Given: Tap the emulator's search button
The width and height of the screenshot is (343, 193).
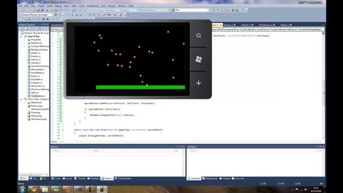Looking at the screenshot, I should (x=199, y=35).
